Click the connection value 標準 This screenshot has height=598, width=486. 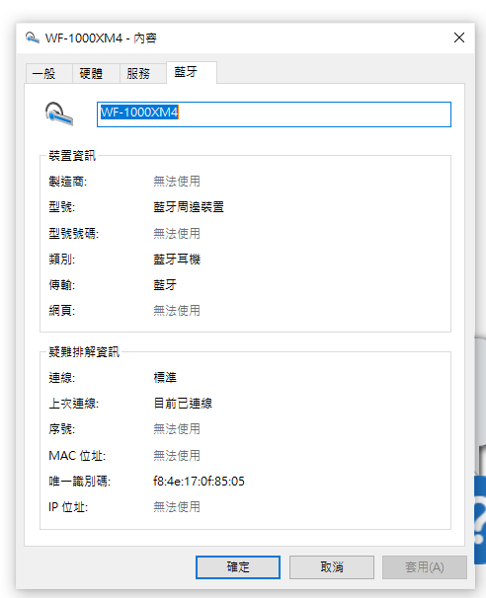165,378
